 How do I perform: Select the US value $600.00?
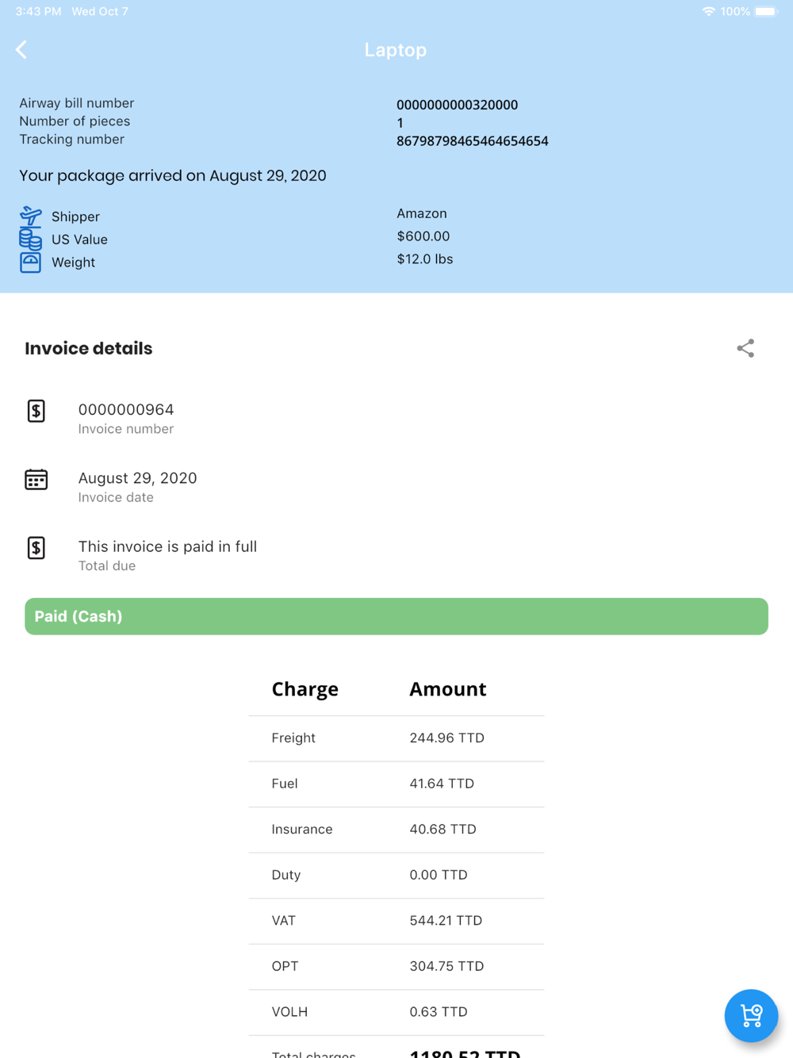pyautogui.click(x=423, y=236)
